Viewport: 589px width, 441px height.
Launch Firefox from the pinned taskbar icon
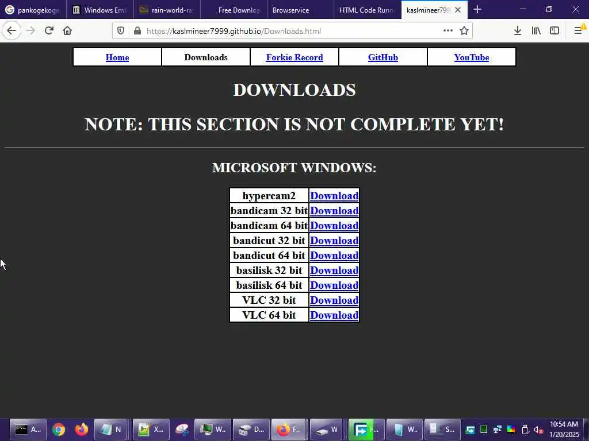pos(81,430)
